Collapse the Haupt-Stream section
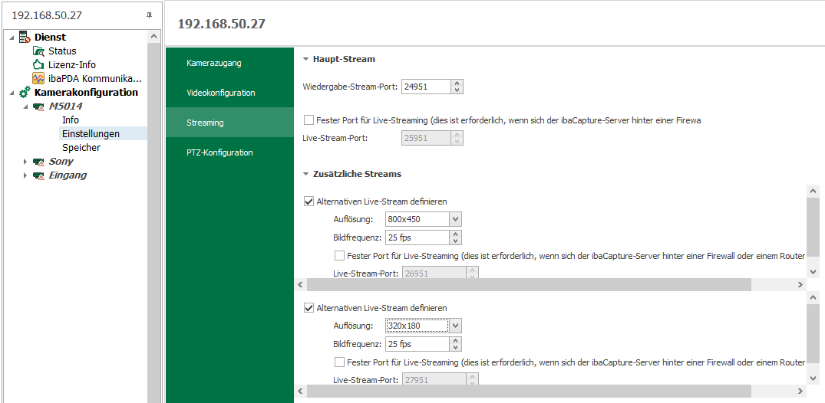The width and height of the screenshot is (825, 403). click(x=306, y=59)
